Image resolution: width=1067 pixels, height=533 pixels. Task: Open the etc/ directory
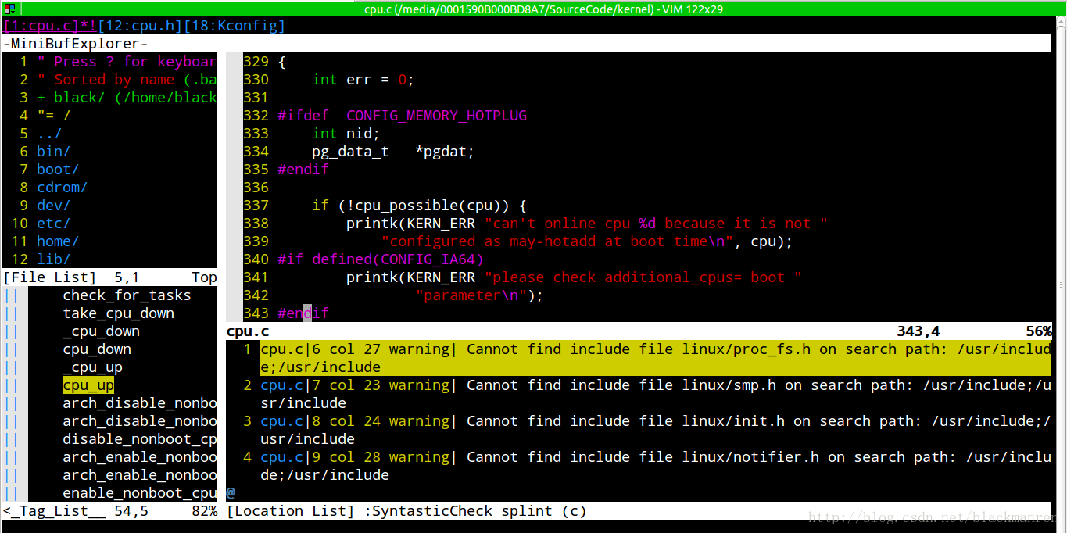pos(53,224)
